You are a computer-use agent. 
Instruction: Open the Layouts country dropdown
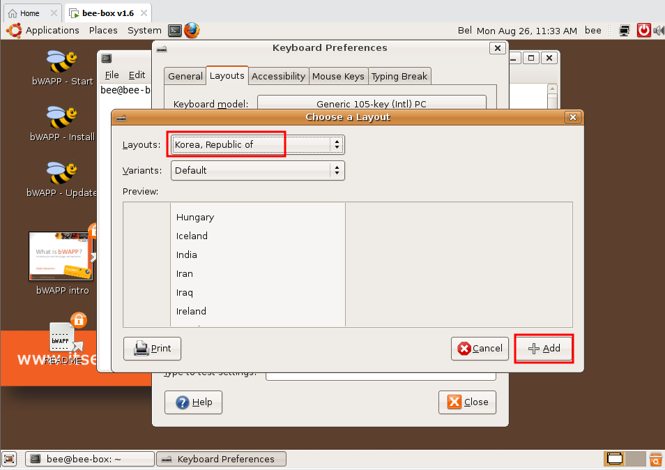coord(257,144)
